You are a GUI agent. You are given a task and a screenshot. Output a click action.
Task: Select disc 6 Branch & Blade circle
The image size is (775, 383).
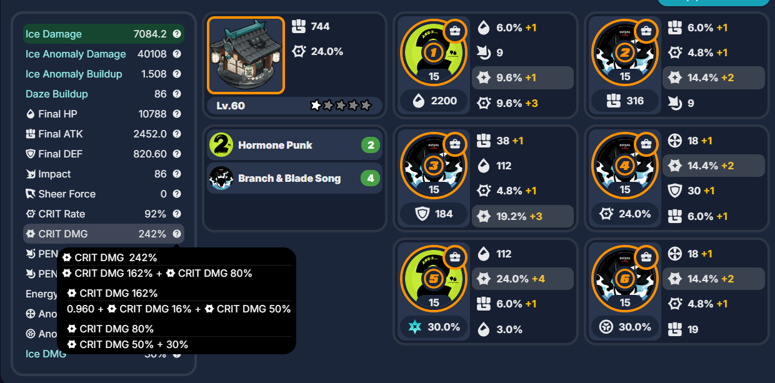coord(625,280)
